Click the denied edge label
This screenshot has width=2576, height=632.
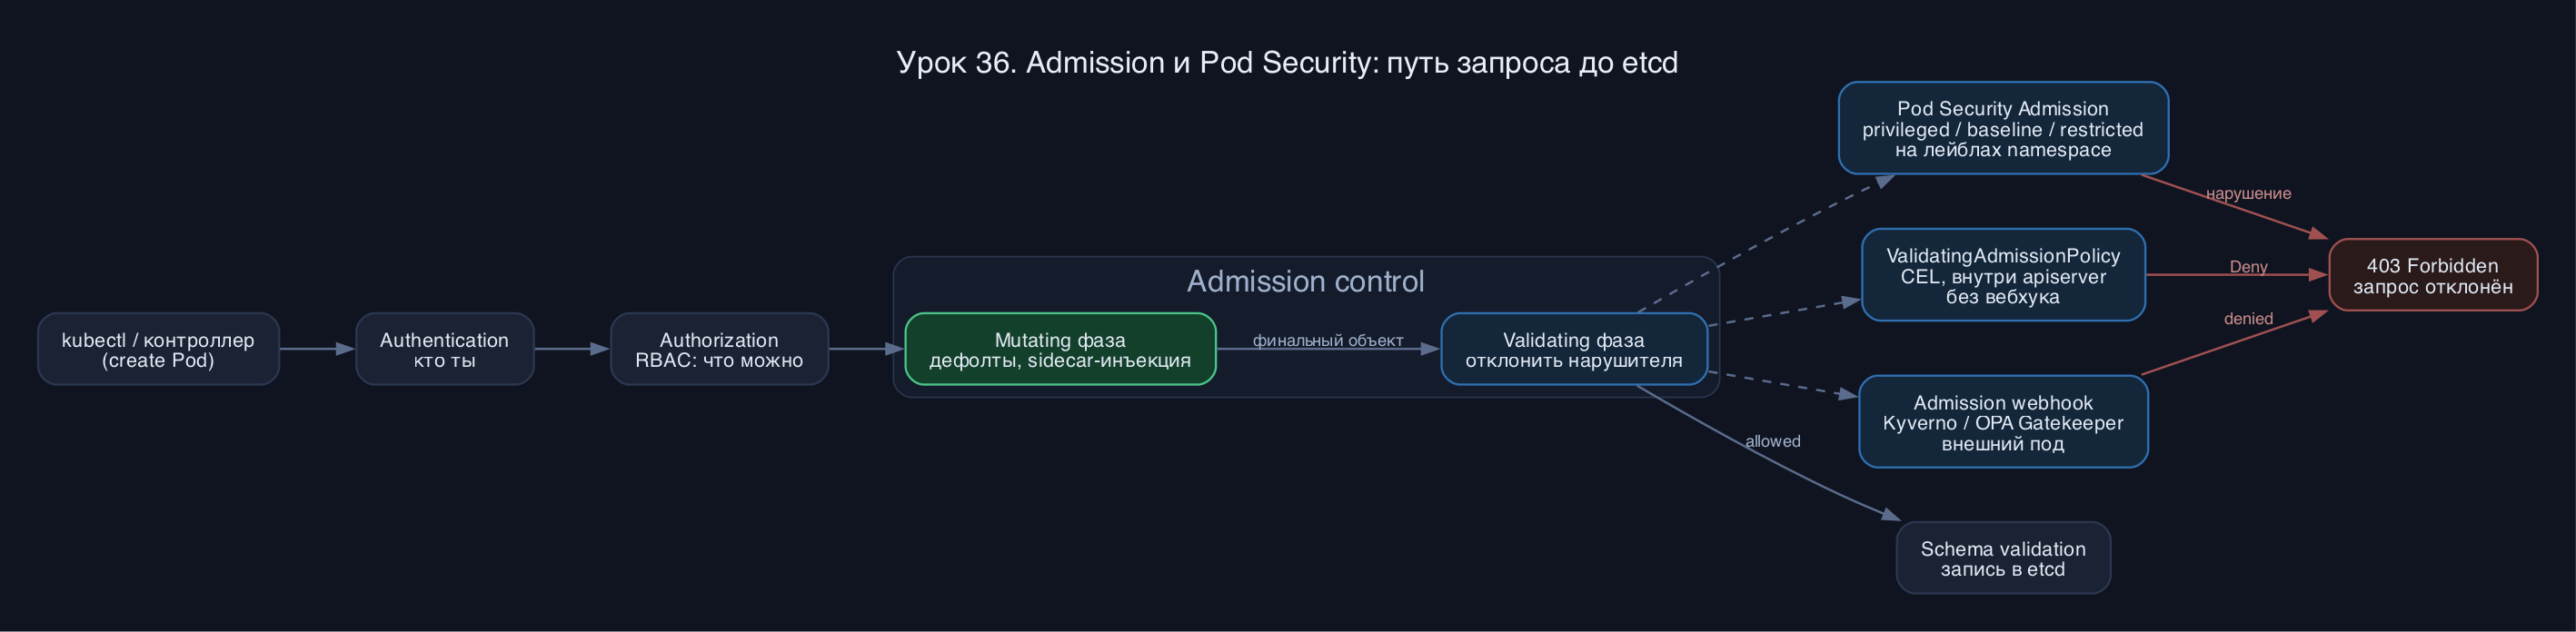point(2248,319)
